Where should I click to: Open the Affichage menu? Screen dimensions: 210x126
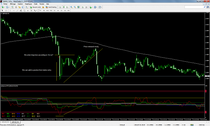[x=13, y=4]
